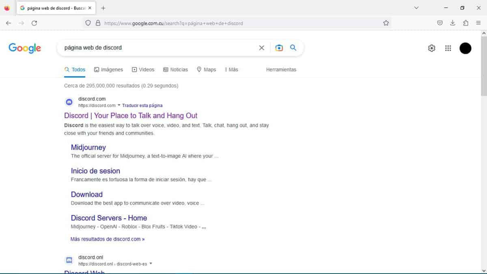Open the Google apps grid

point(448,48)
